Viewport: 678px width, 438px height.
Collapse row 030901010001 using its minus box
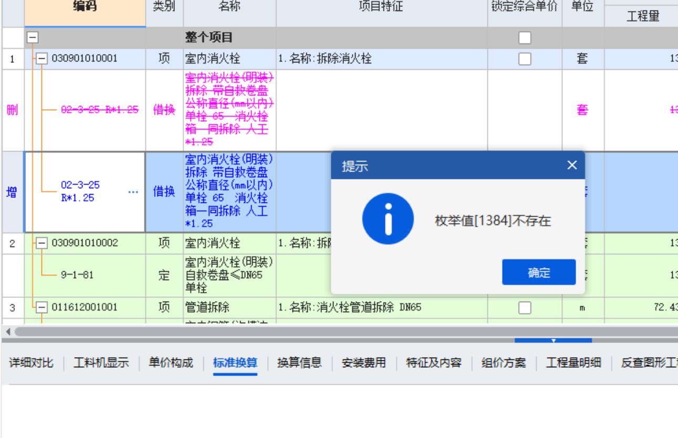coord(43,58)
